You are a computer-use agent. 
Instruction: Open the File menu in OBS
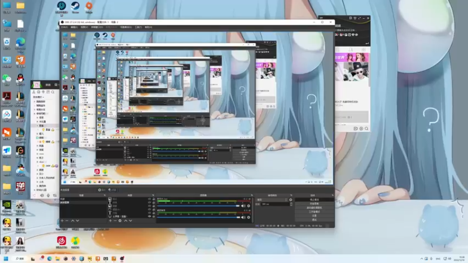coord(64,27)
